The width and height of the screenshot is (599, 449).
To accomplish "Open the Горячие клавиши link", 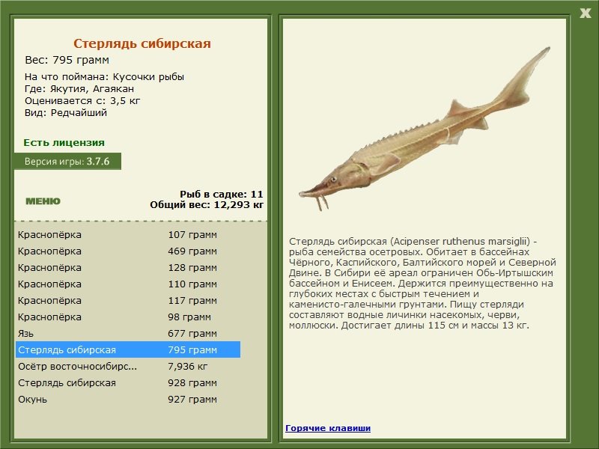I will (327, 428).
